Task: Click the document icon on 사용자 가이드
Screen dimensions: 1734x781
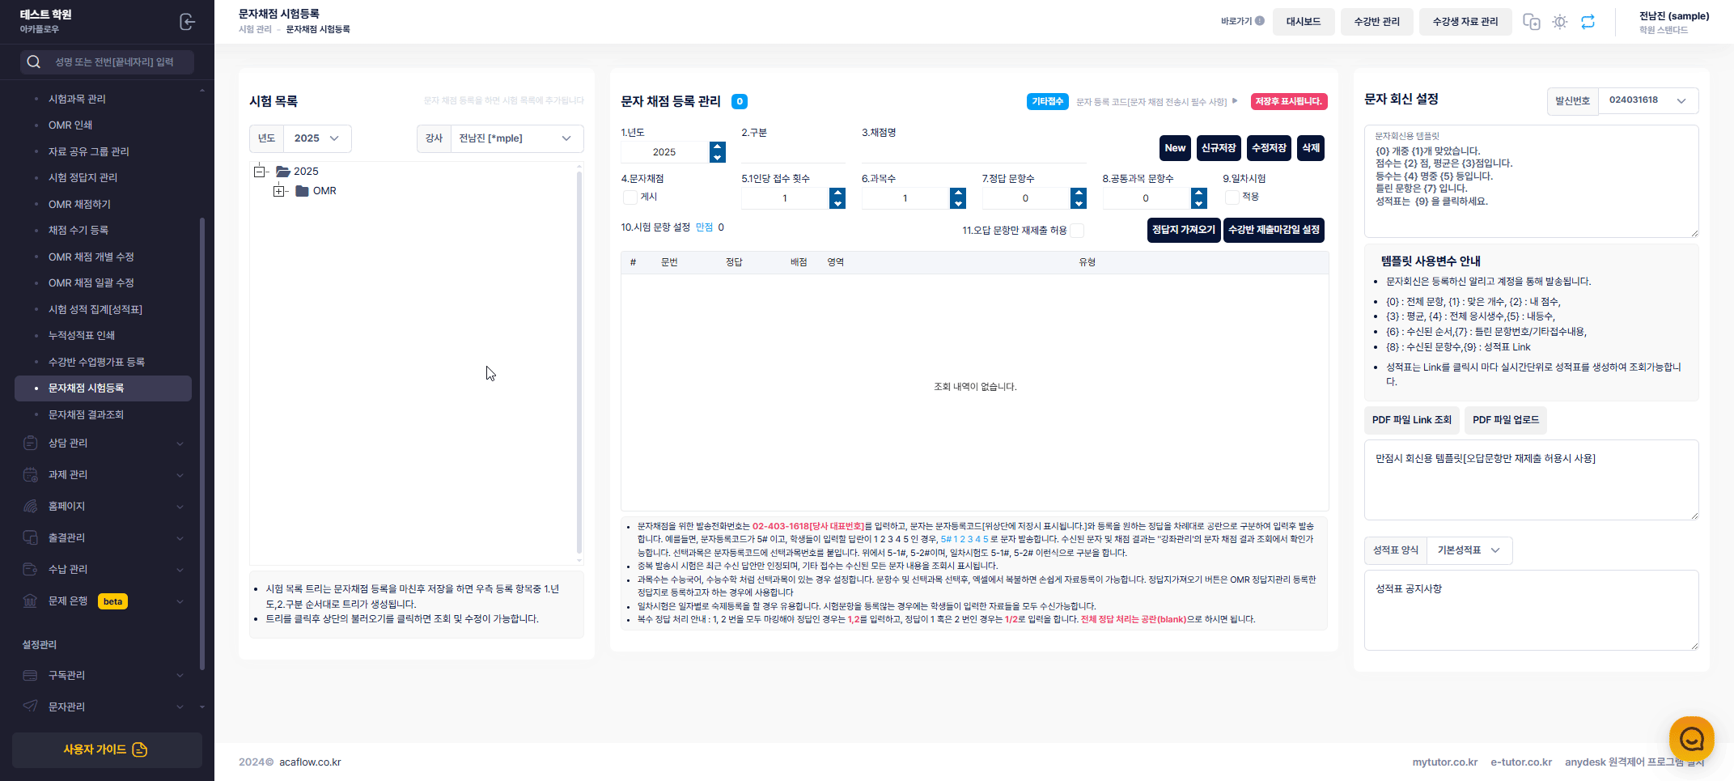Action: click(x=138, y=750)
